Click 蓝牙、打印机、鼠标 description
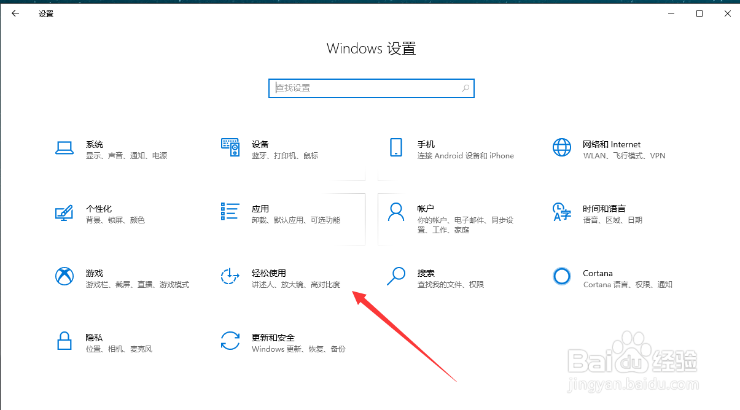Image resolution: width=740 pixels, height=410 pixels. pos(285,156)
